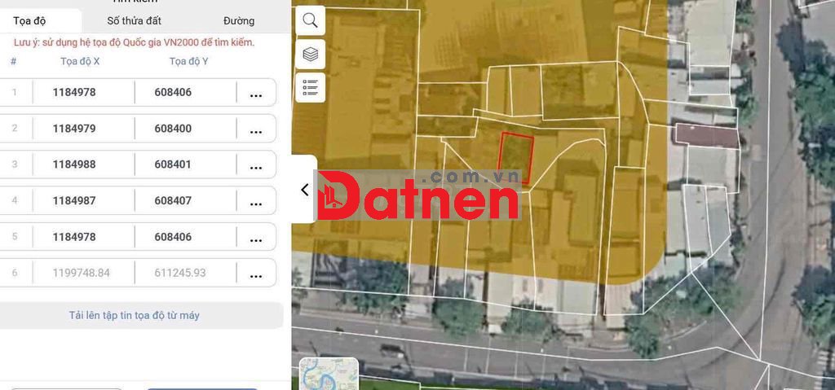Click Tải lên tập tin tọa độ từ máy
The width and height of the screenshot is (835, 390).
pyautogui.click(x=134, y=315)
